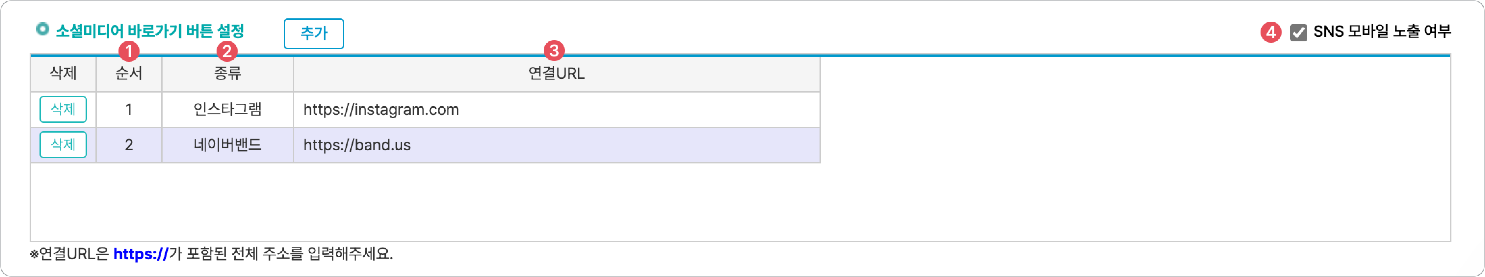Click red marker number 1 badge

(x=129, y=52)
